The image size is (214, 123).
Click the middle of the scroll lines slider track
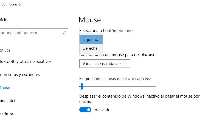[x=118, y=86]
